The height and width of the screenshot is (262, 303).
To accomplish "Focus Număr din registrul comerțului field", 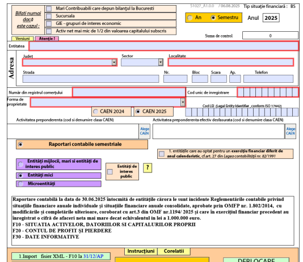I will tap(129, 92).
